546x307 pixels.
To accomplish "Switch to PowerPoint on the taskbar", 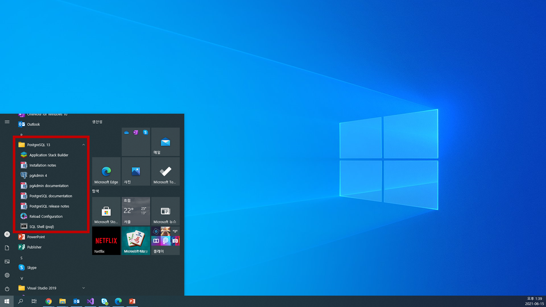I will 132,301.
